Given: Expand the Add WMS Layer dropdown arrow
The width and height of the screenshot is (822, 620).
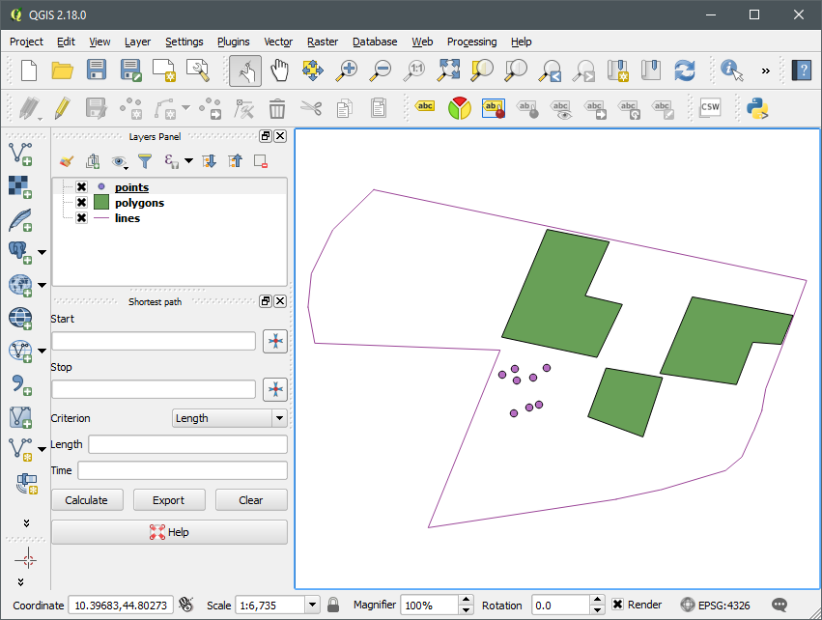Looking at the screenshot, I should click(x=43, y=286).
